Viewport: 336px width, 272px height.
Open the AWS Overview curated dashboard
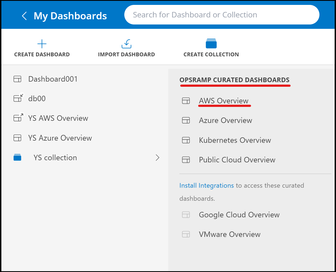[223, 101]
